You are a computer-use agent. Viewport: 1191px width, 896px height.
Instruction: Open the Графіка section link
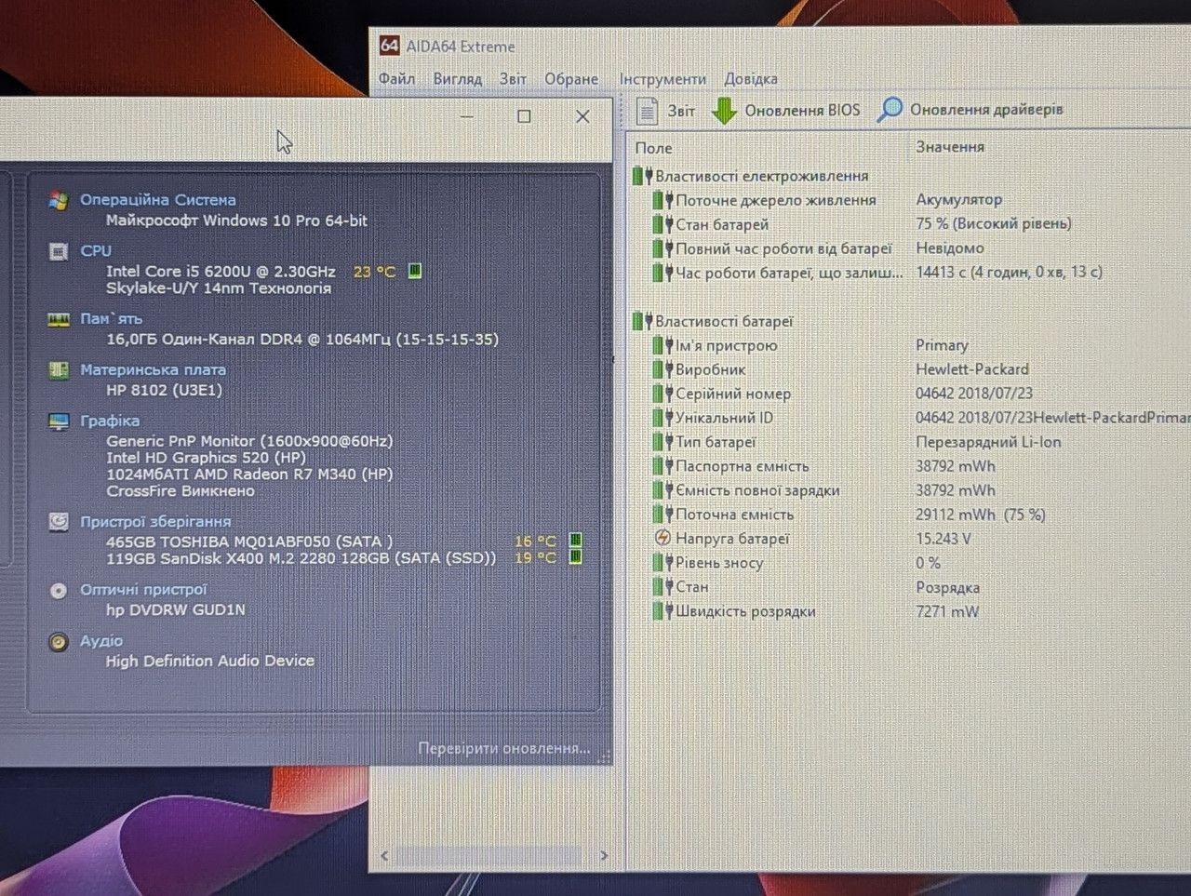pyautogui.click(x=110, y=421)
